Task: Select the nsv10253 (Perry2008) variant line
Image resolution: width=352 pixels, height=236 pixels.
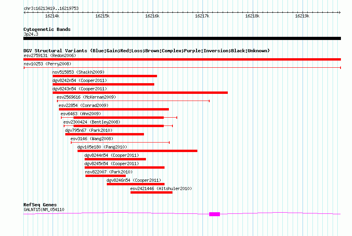Action: point(182,68)
